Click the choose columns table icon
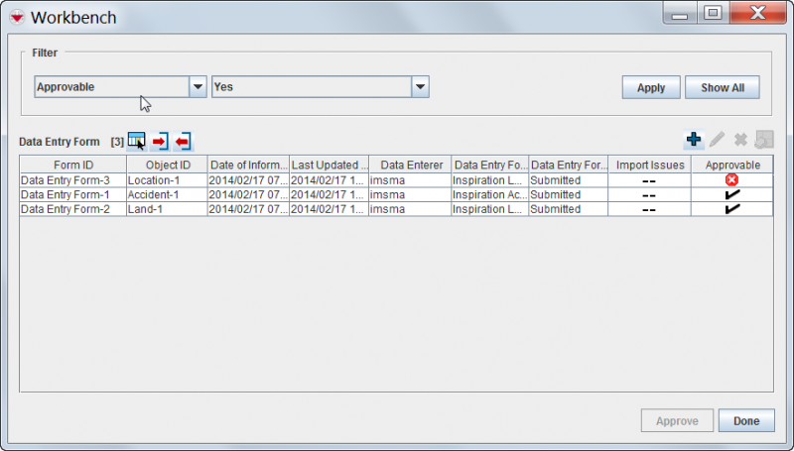The image size is (794, 451). point(136,141)
